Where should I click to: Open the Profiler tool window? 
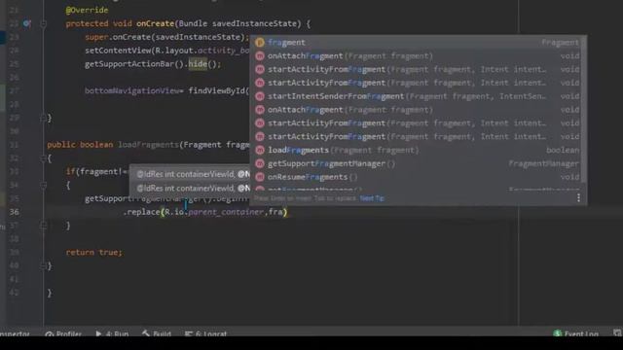coord(63,333)
